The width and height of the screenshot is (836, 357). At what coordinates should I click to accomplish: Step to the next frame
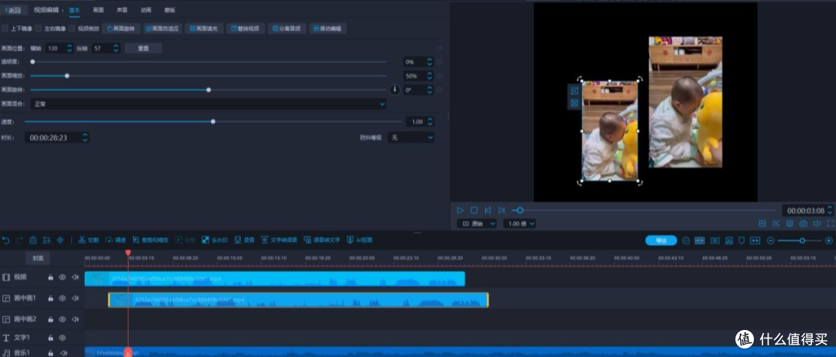click(501, 210)
